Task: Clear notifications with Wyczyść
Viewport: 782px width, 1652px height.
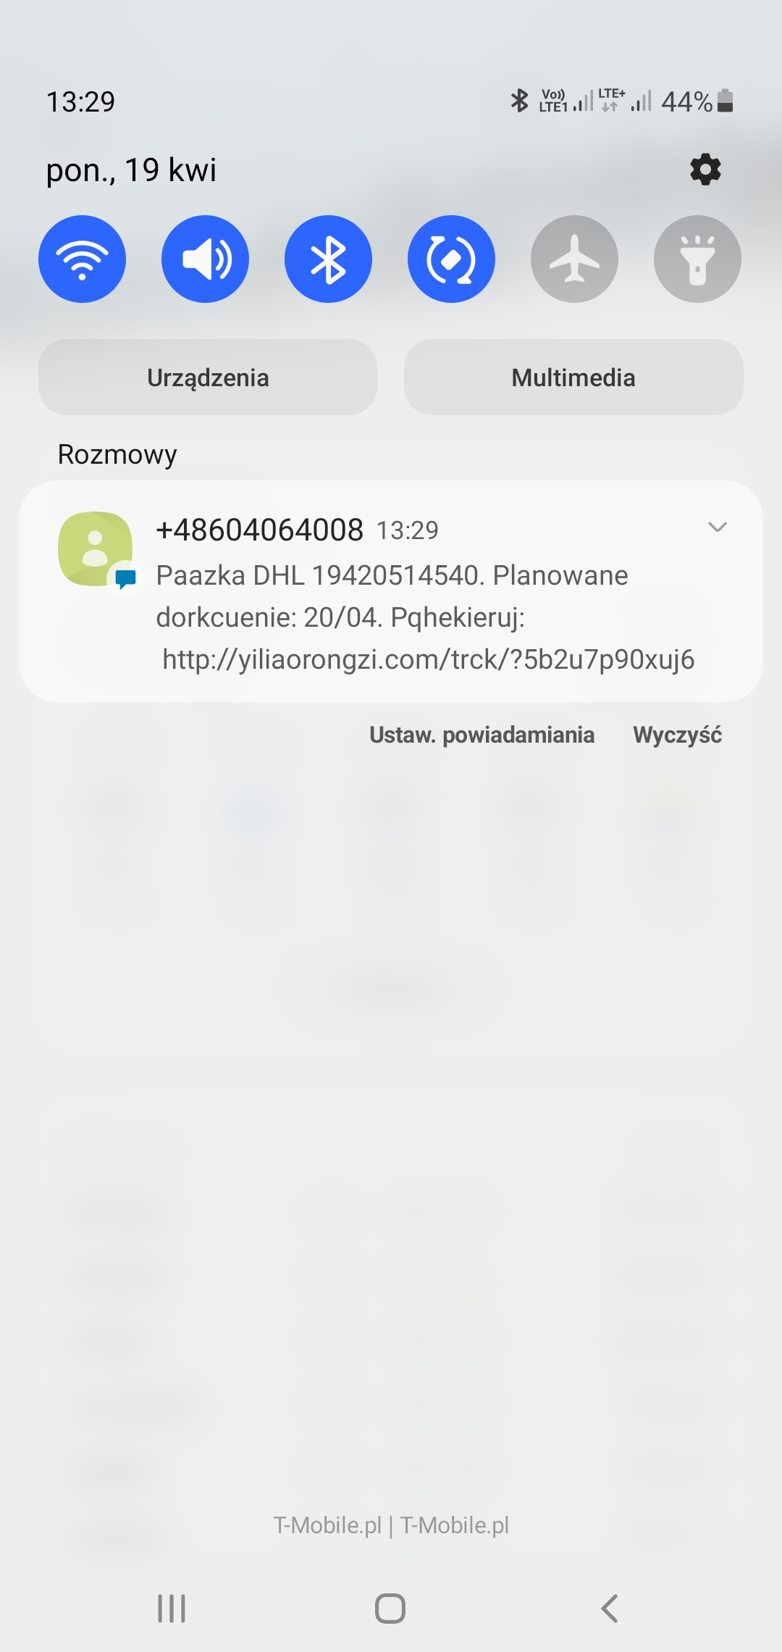Action: click(x=677, y=735)
